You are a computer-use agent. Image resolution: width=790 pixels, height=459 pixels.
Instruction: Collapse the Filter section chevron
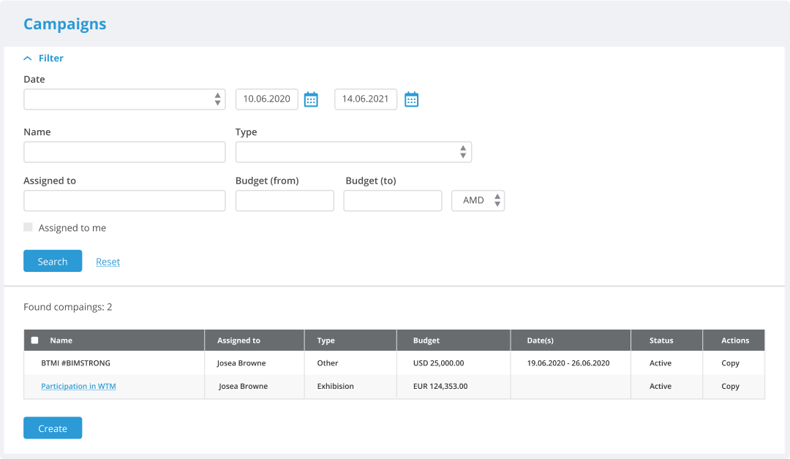28,58
